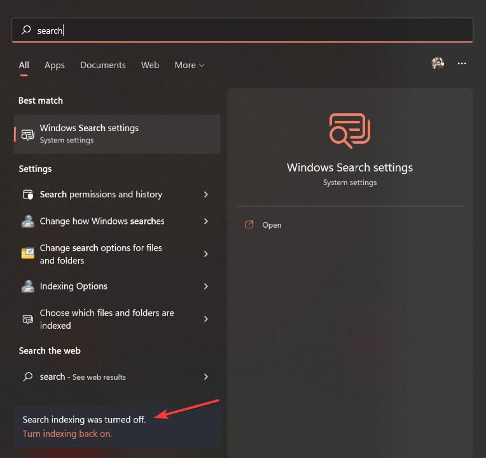Click the search text input field
The height and width of the screenshot is (458, 486).
[242, 30]
